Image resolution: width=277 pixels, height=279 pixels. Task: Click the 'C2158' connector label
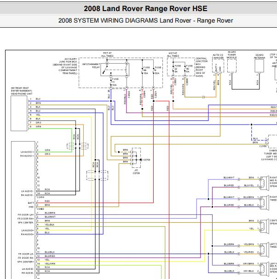click(263, 146)
